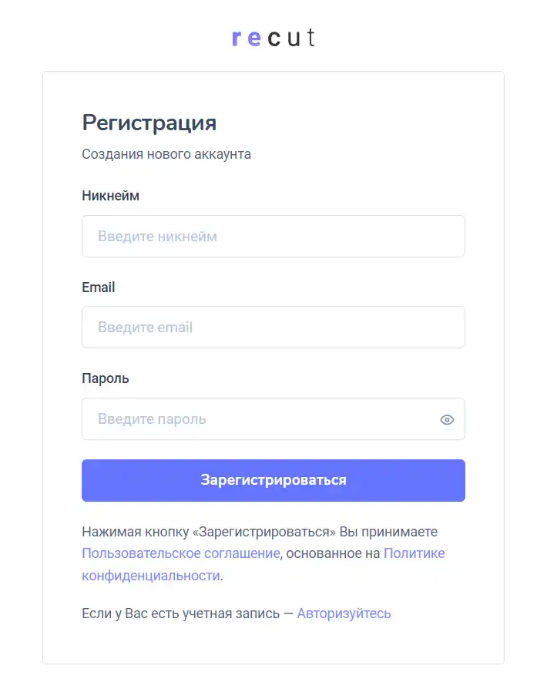547x679 pixels.
Task: Click the quoted «Зарегистрироваться» word in the disclaimer
Action: [264, 532]
